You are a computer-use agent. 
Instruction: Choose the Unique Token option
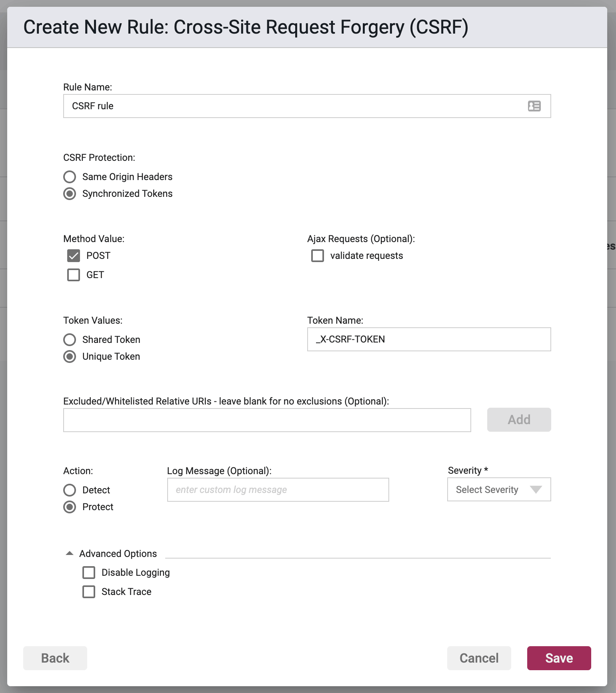(x=70, y=357)
